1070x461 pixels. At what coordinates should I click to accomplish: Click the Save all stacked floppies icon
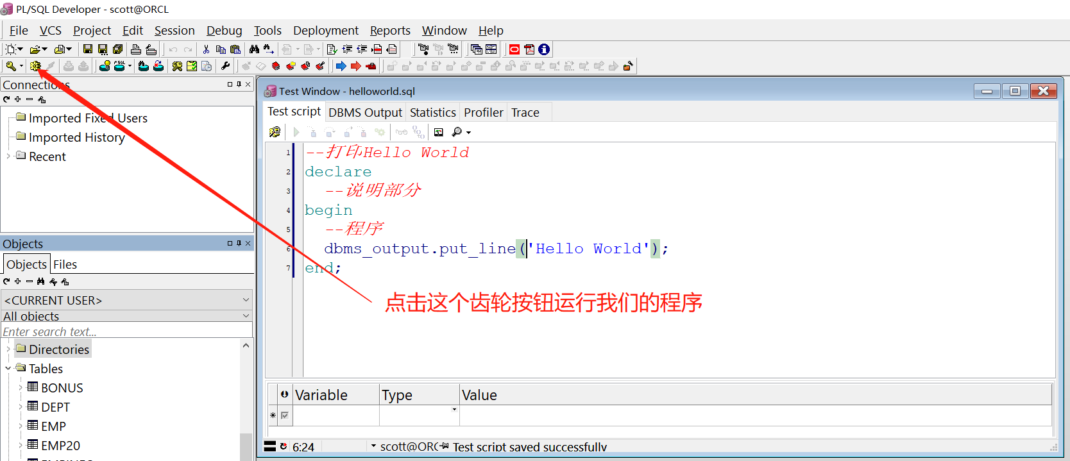pyautogui.click(x=118, y=49)
